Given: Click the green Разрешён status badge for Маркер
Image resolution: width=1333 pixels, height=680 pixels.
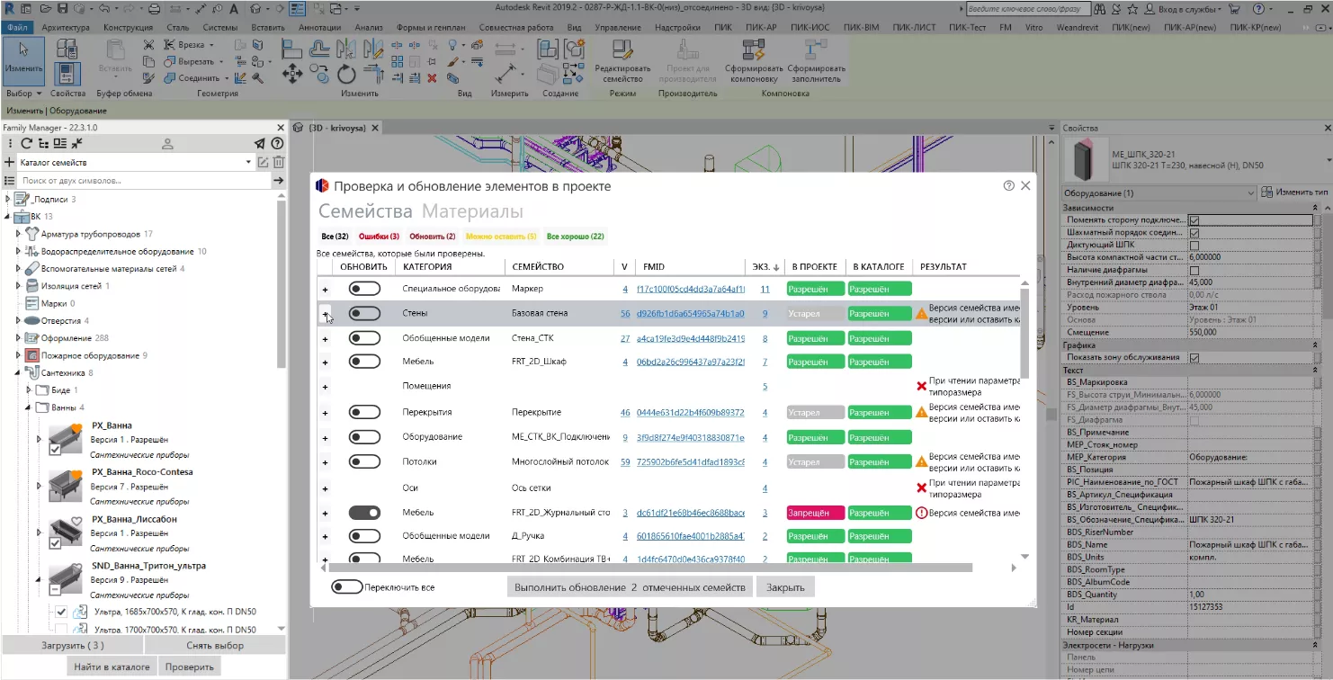Looking at the screenshot, I should coord(815,289).
